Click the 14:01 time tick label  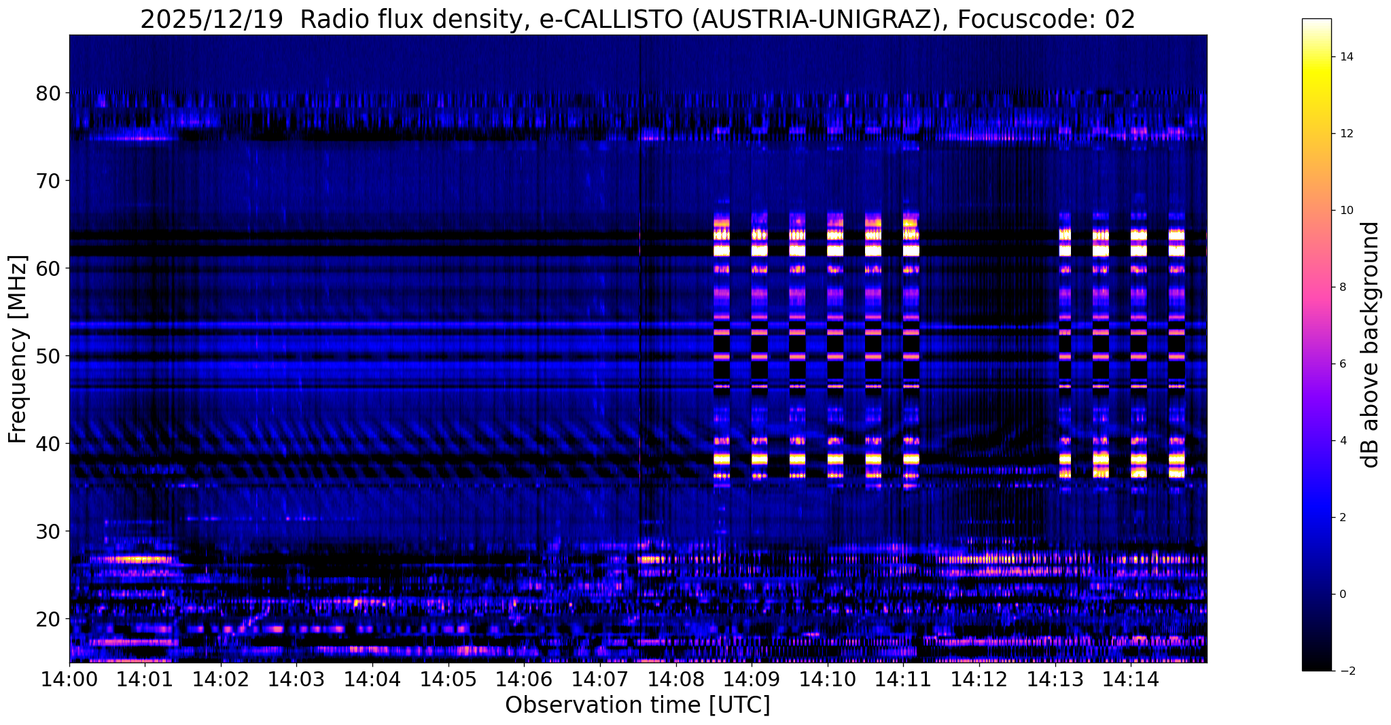coord(145,678)
